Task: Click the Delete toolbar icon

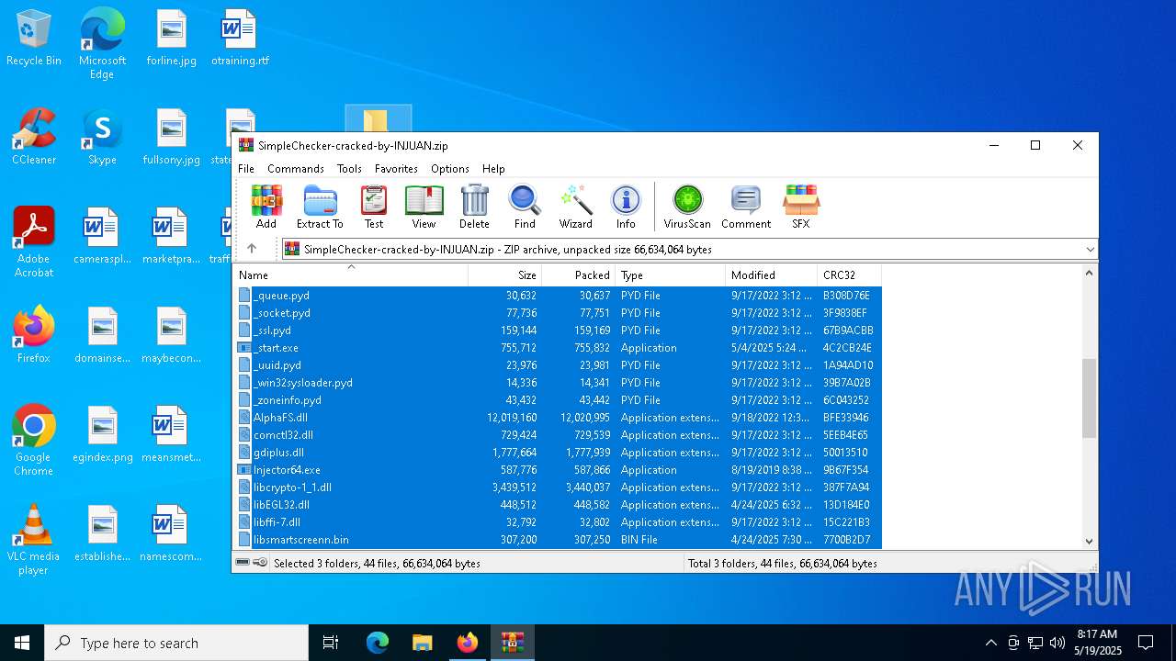Action: click(x=474, y=207)
